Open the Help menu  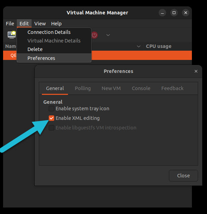56,24
